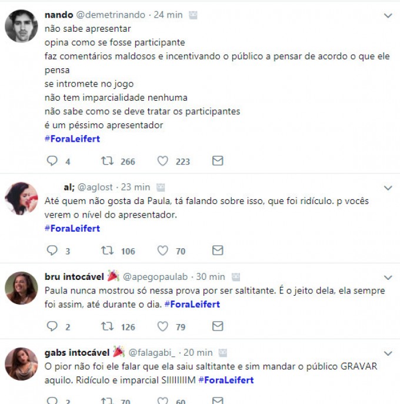Retweet bru intocável's tweet
Viewport: 400px width, 404px height.
point(108,326)
